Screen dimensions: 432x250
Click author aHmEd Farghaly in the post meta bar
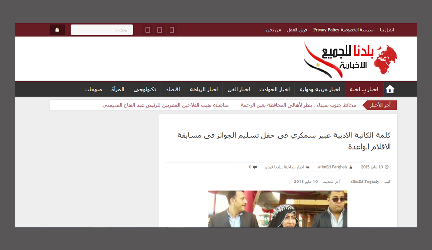click(332, 167)
